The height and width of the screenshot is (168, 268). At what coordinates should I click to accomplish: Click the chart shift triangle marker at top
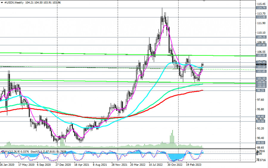point(204,1)
